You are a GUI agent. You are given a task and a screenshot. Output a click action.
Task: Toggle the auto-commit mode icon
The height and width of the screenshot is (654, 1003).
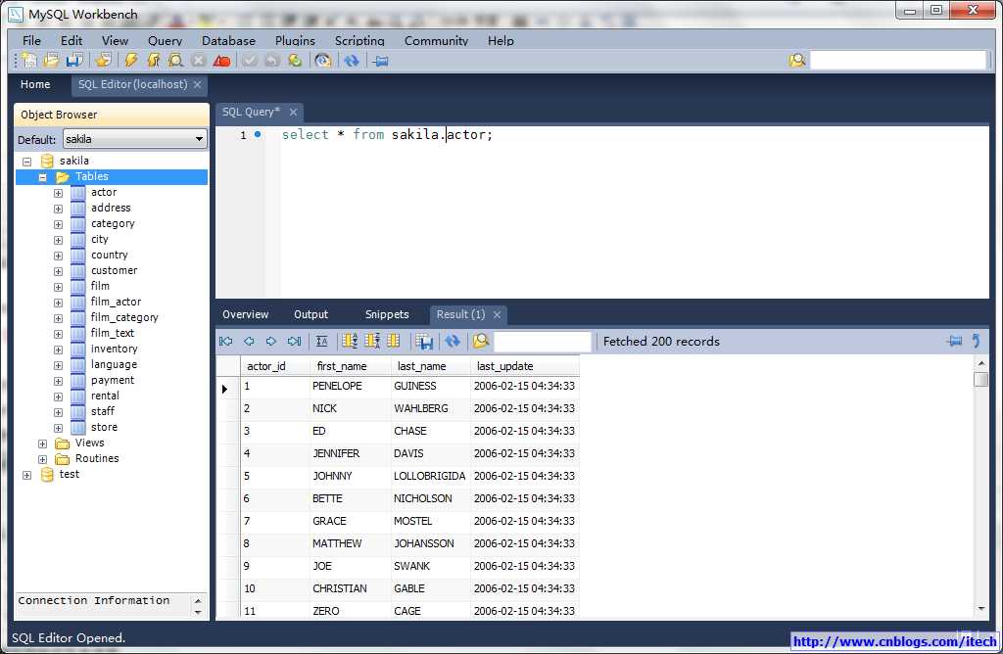(295, 61)
